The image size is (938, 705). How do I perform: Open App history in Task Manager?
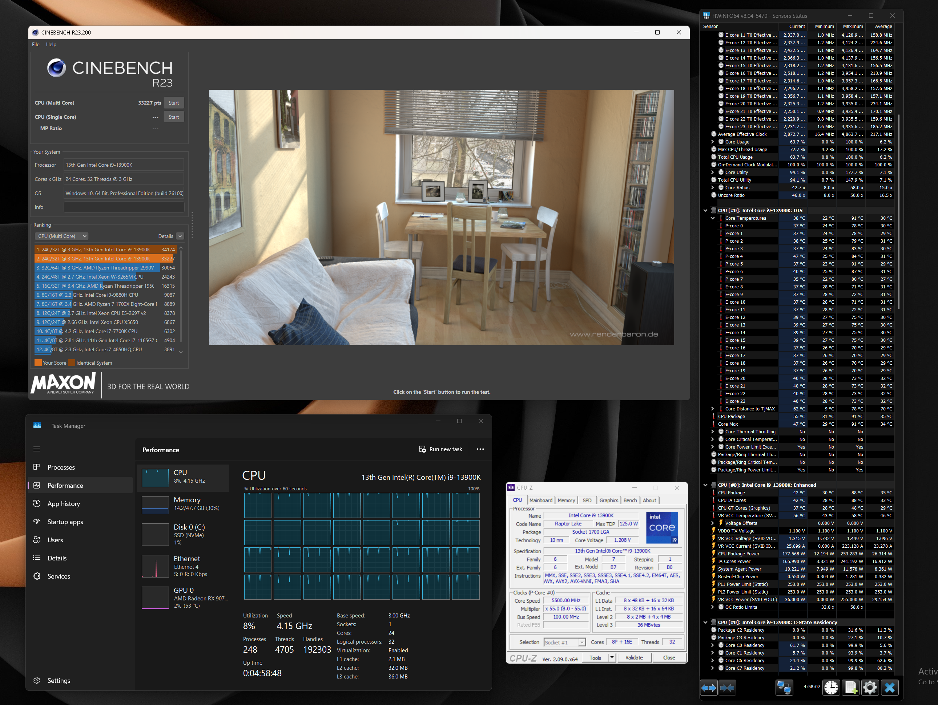81,504
